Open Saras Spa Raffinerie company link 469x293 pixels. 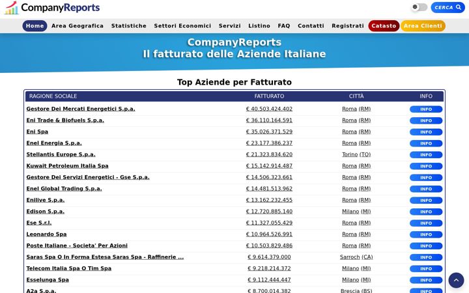pyautogui.click(x=105, y=257)
